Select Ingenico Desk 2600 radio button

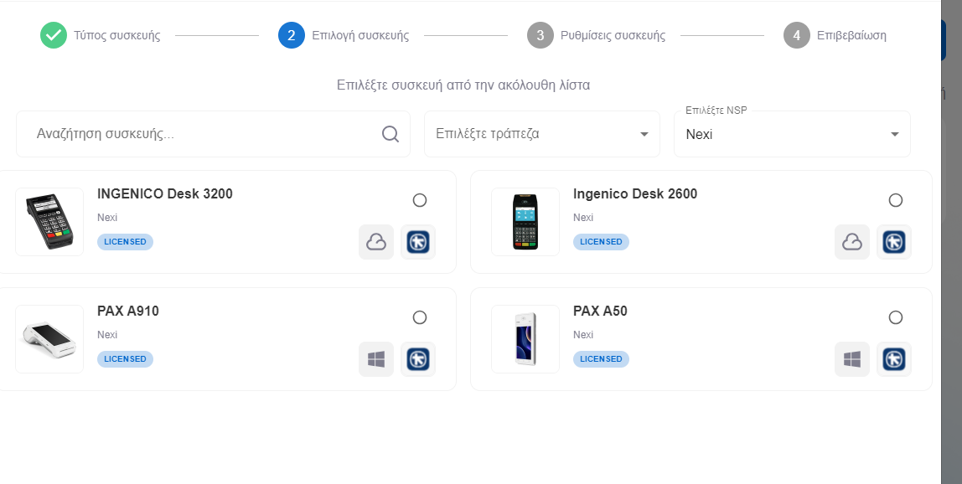(x=896, y=200)
